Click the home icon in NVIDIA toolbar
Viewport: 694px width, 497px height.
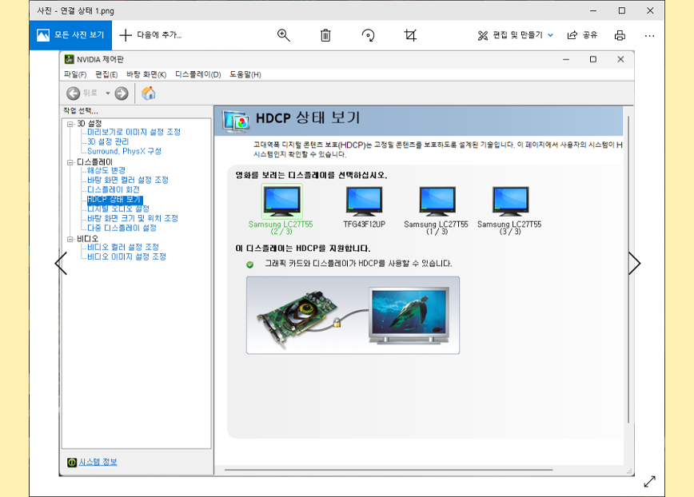(148, 93)
